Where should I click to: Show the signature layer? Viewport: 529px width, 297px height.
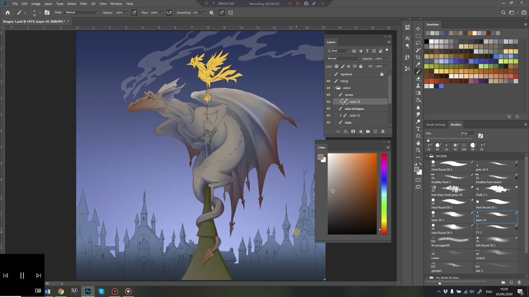pos(329,74)
